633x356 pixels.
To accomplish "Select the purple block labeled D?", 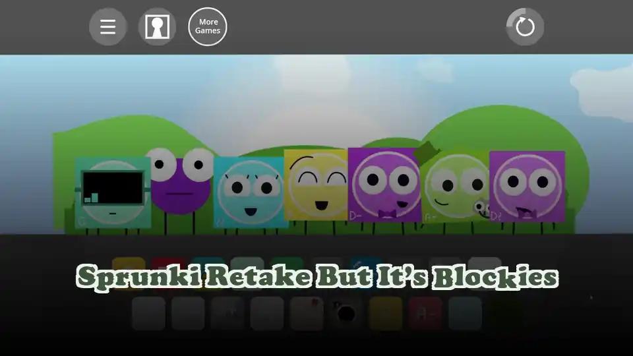I will tap(527, 187).
